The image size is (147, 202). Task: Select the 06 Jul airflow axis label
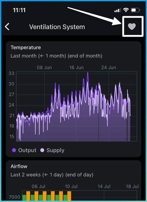tap(38, 186)
